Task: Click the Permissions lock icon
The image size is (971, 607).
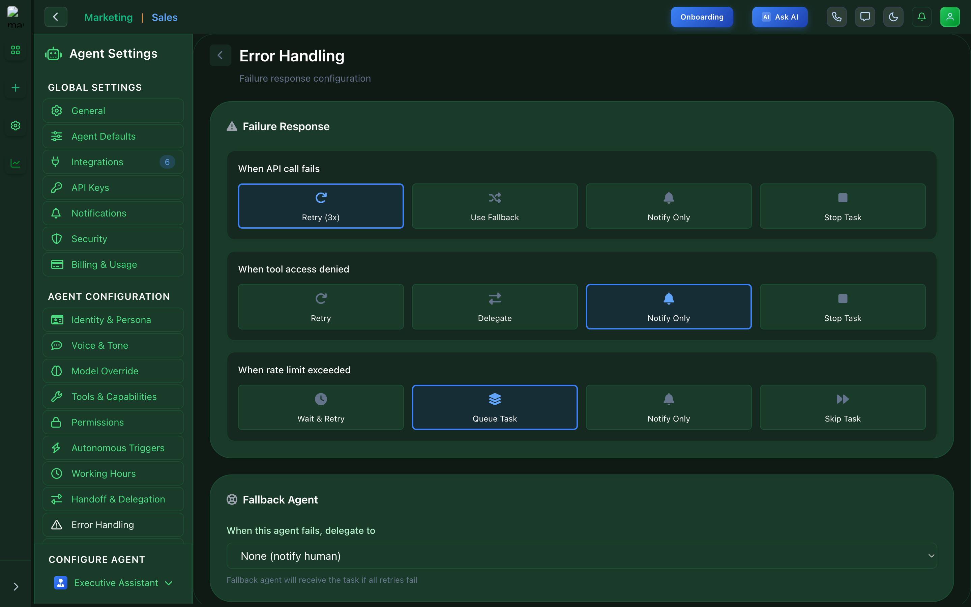Action: 56,422
